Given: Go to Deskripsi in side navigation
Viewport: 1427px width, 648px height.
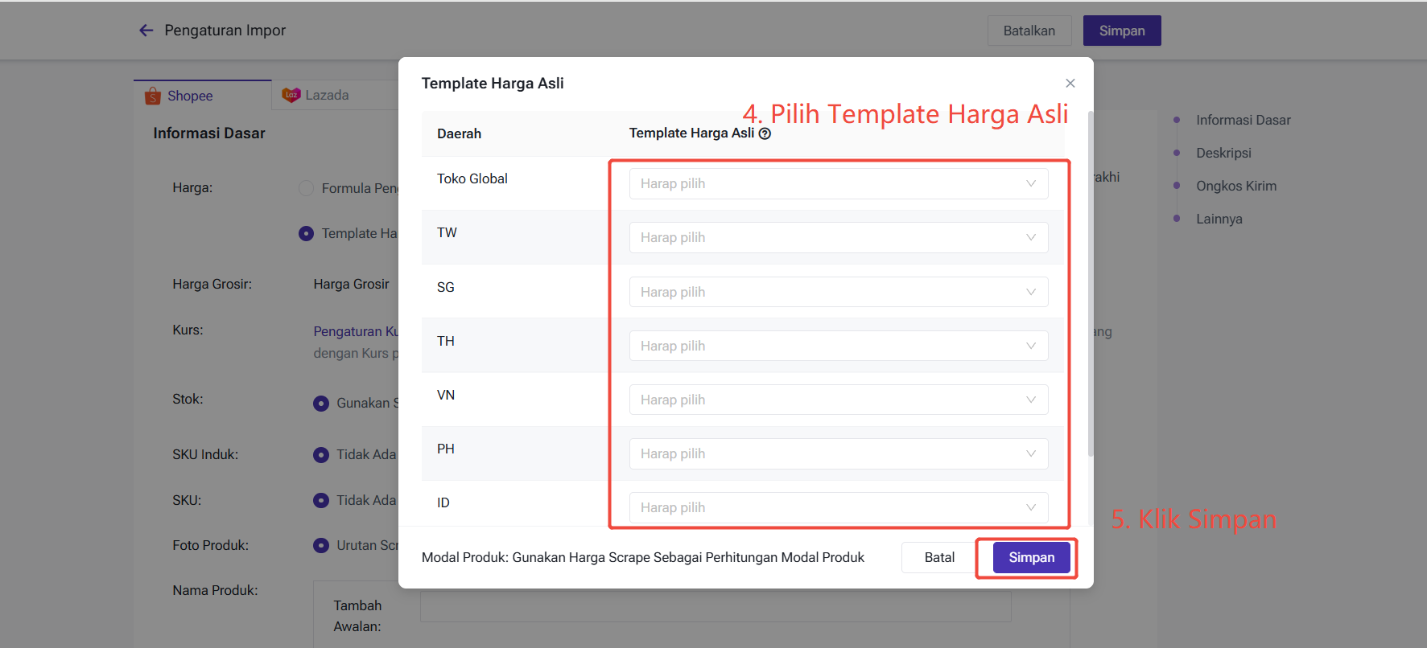Looking at the screenshot, I should [1223, 153].
